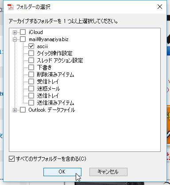Check the 送信トレイ folder checkbox

click(31, 96)
